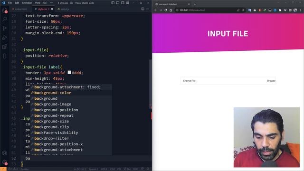Select background-image suggestion
This screenshot has height=171, width=304.
(x=71, y=104)
